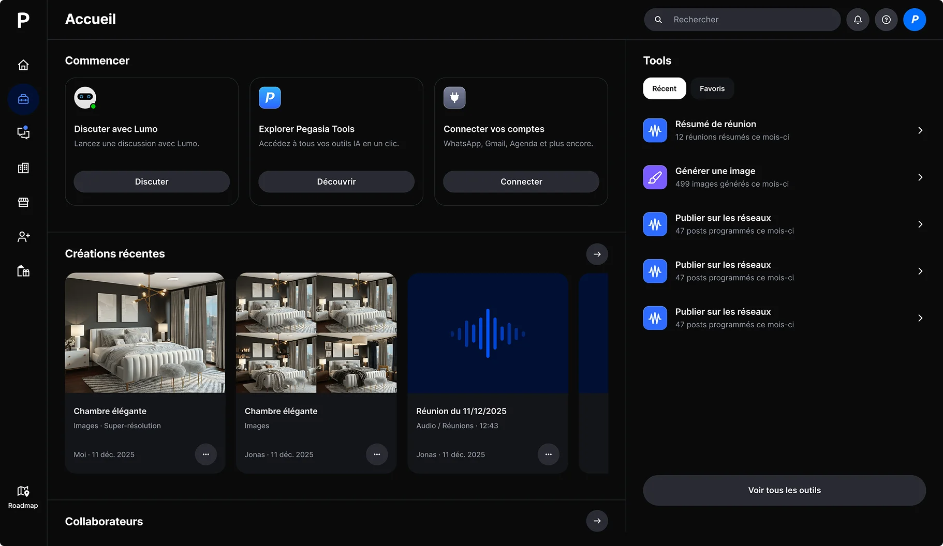Click the add user sidebar icon

pyautogui.click(x=23, y=237)
